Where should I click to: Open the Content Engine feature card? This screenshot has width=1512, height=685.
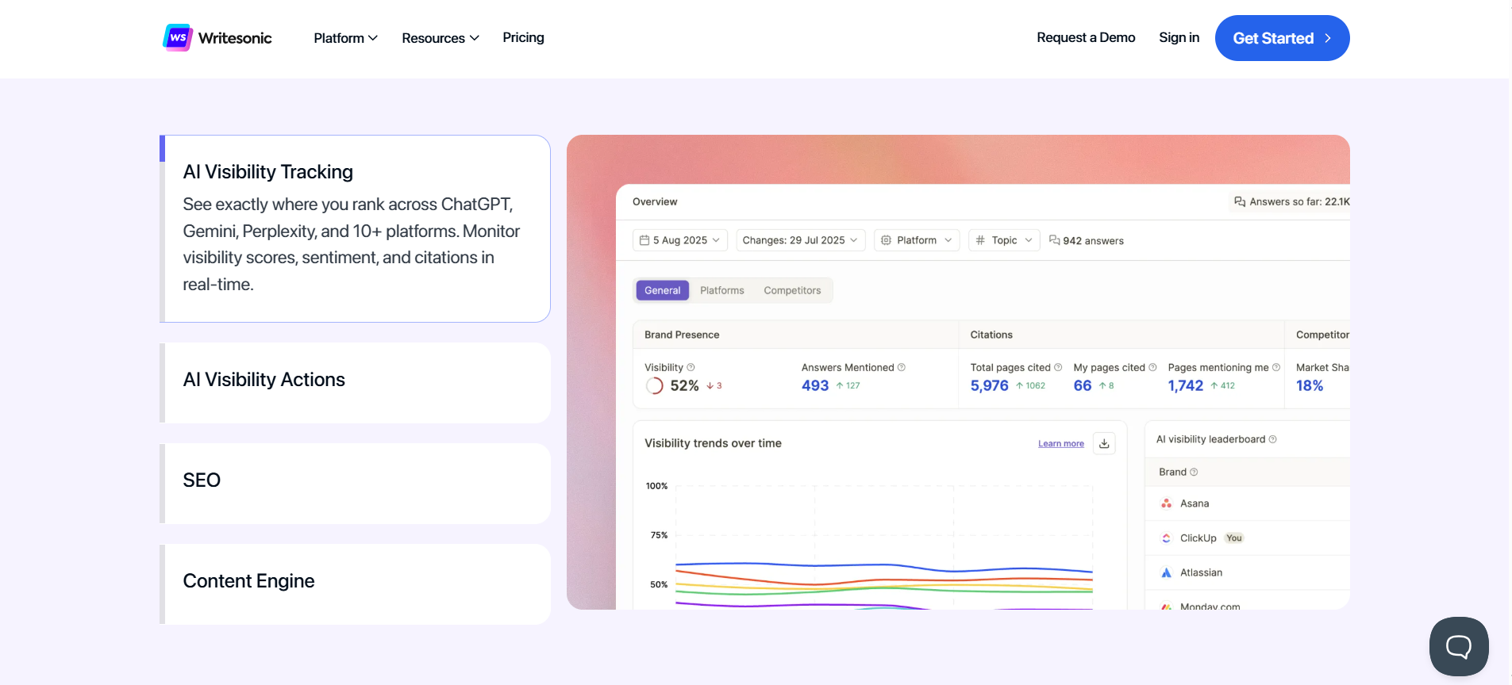355,584
